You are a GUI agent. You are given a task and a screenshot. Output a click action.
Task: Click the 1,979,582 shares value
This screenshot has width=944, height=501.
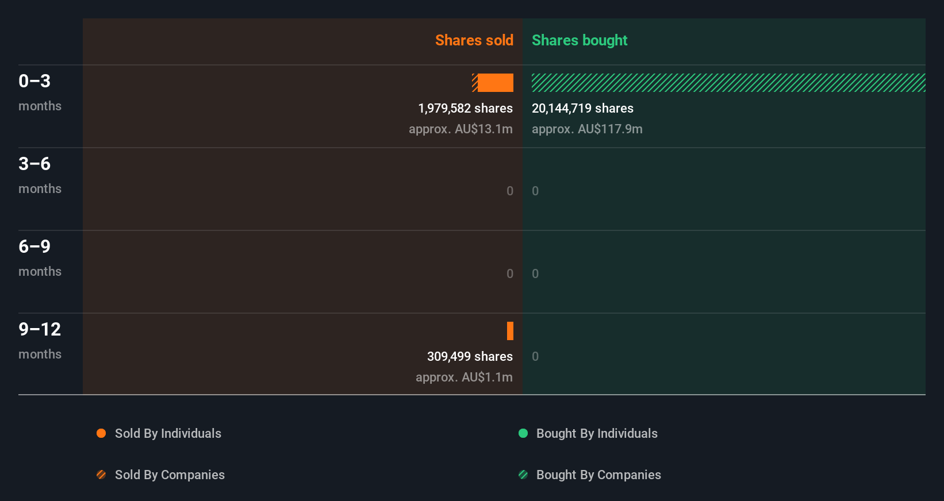click(x=465, y=109)
